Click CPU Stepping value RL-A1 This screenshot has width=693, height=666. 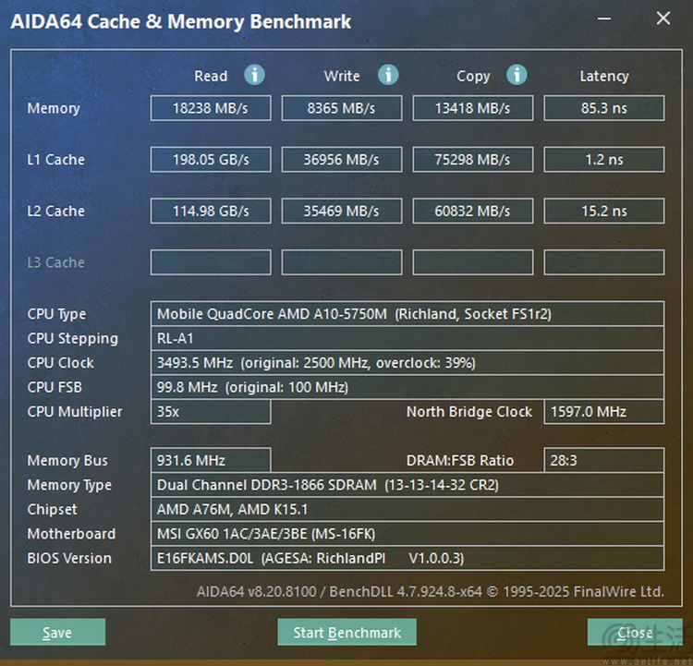tap(407, 338)
